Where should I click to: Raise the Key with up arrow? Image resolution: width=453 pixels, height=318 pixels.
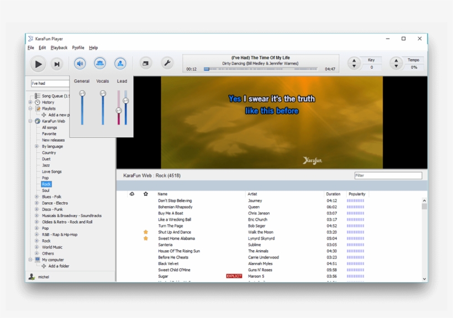(354, 61)
